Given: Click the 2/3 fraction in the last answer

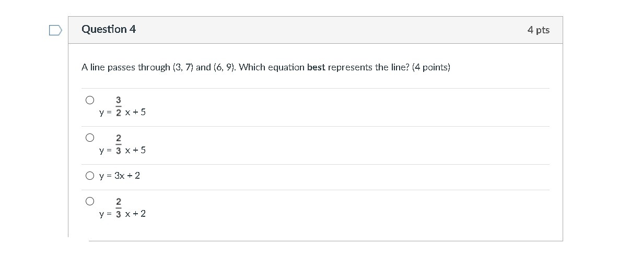Looking at the screenshot, I should click(119, 207).
